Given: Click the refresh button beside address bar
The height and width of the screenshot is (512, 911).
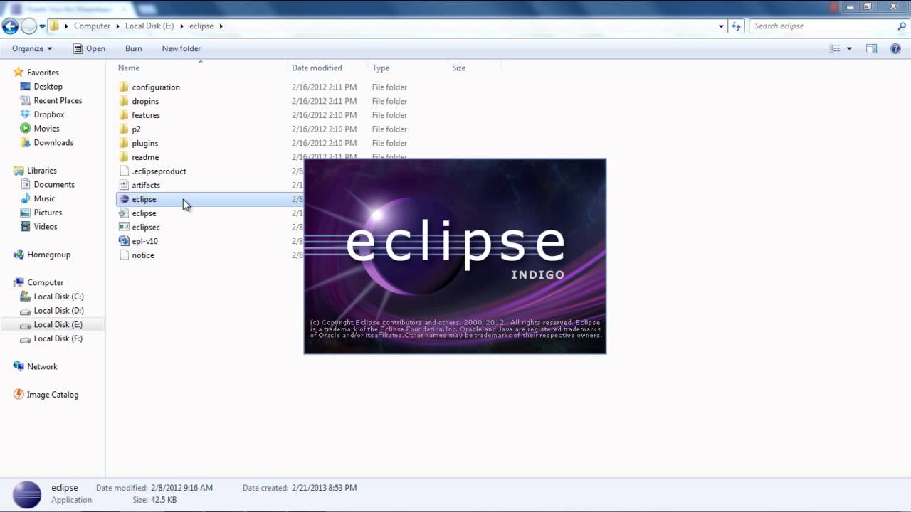Looking at the screenshot, I should click(736, 26).
